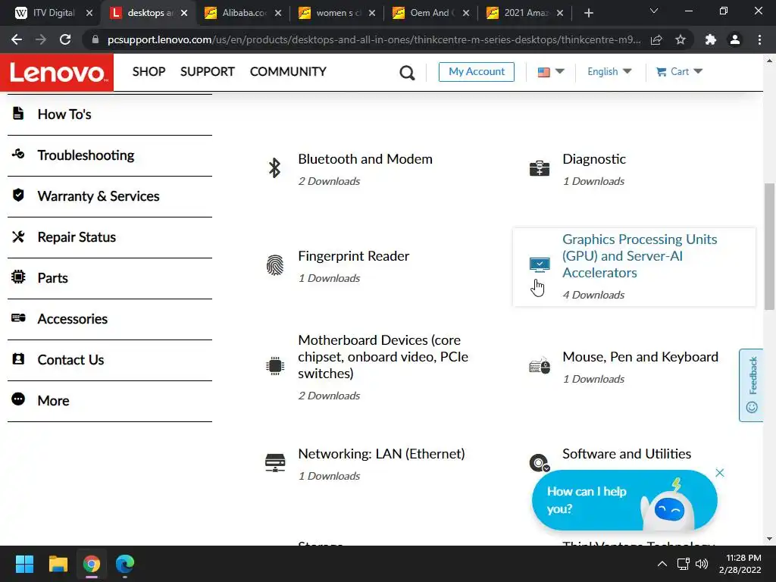Expand the Cart dropdown
The width and height of the screenshot is (776, 582).
[x=679, y=72]
